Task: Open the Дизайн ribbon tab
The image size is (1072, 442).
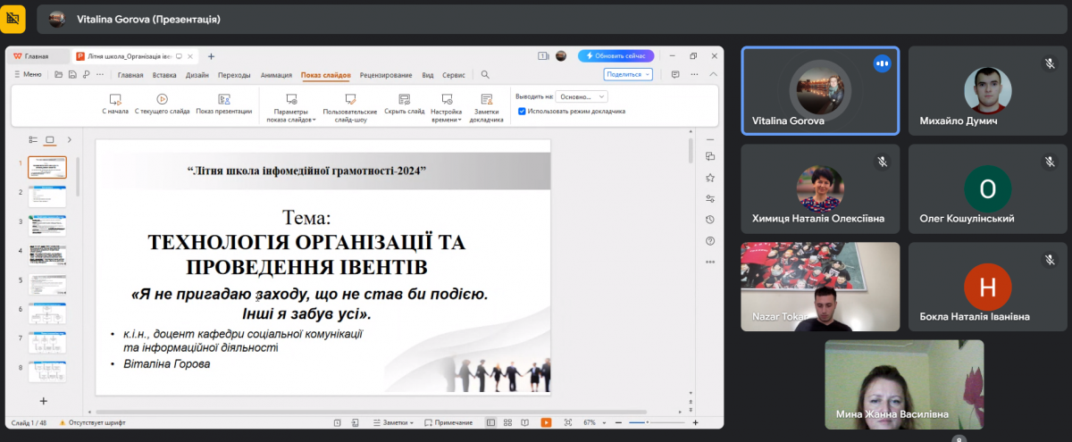Action: [197, 75]
